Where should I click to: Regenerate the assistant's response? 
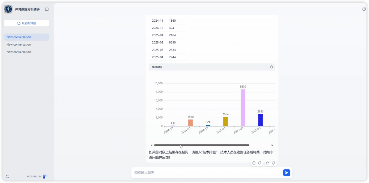[260, 163]
